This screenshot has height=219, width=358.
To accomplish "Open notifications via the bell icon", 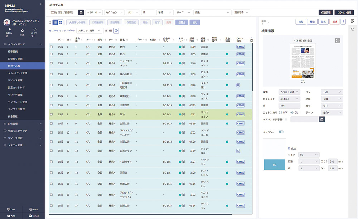I will pyautogui.click(x=10, y=29).
